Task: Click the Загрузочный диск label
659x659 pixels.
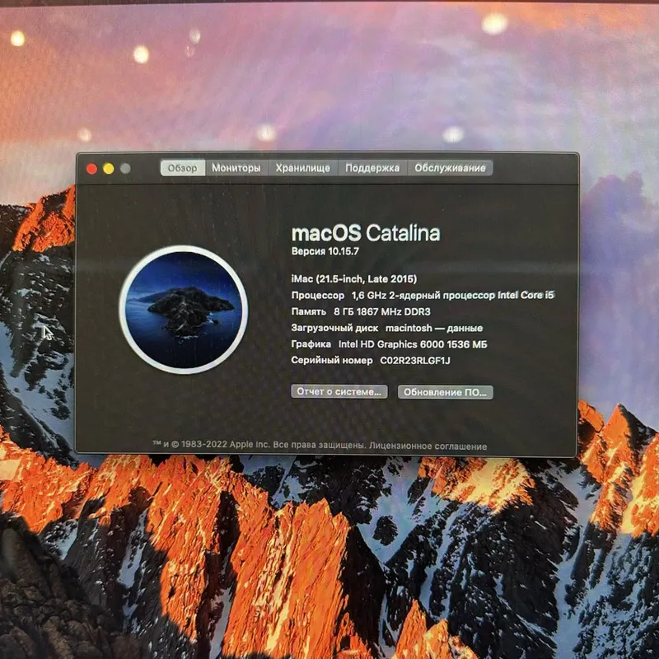Action: click(334, 328)
